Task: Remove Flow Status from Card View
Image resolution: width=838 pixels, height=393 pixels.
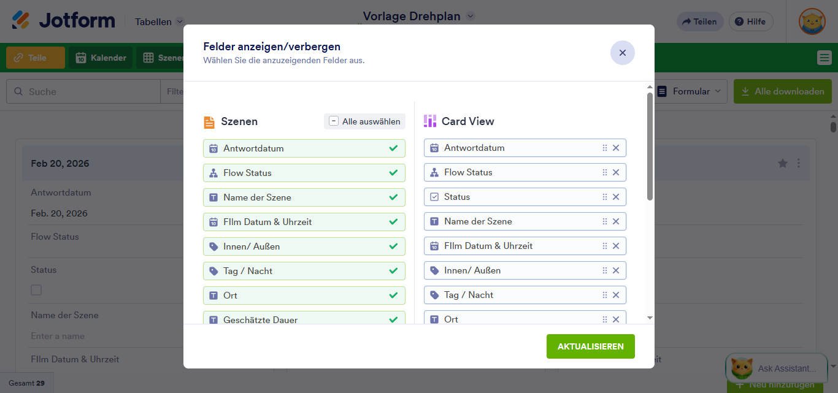Action: (616, 172)
